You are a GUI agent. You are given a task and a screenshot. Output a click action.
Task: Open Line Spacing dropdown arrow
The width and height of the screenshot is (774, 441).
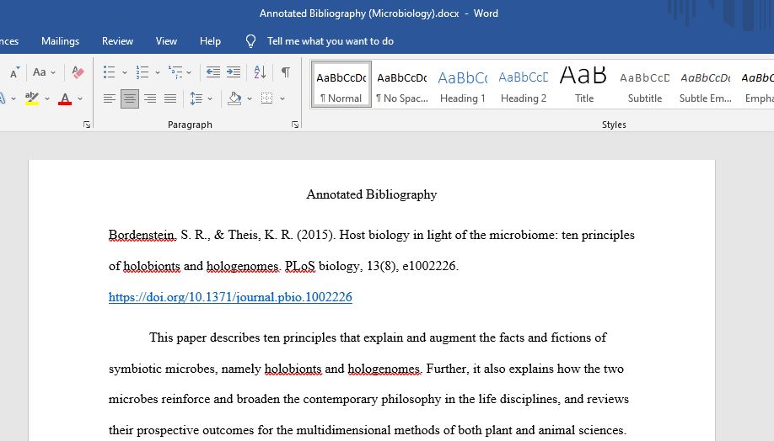[x=210, y=99]
